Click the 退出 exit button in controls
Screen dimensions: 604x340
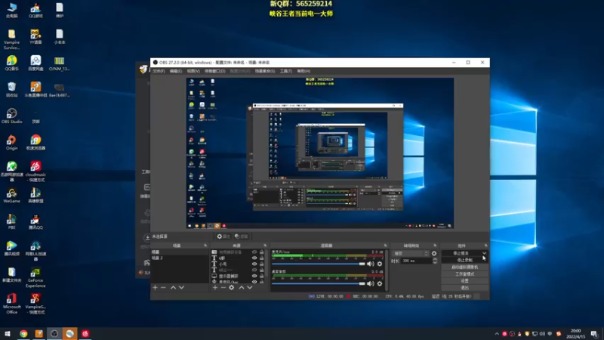[464, 288]
